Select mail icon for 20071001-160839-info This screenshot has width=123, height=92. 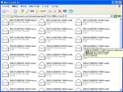coord(42,22)
